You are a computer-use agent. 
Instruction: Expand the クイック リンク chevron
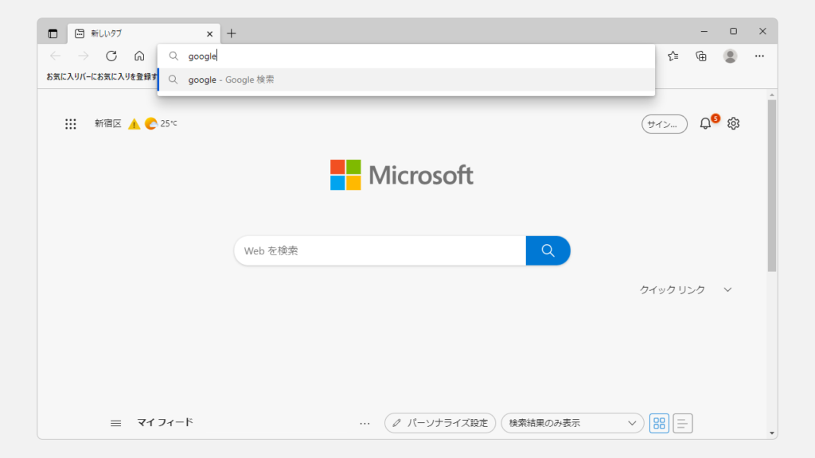click(x=727, y=290)
